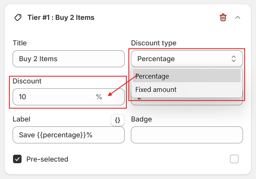Click the empty Badge input field
256x179 pixels.
pyautogui.click(x=187, y=135)
